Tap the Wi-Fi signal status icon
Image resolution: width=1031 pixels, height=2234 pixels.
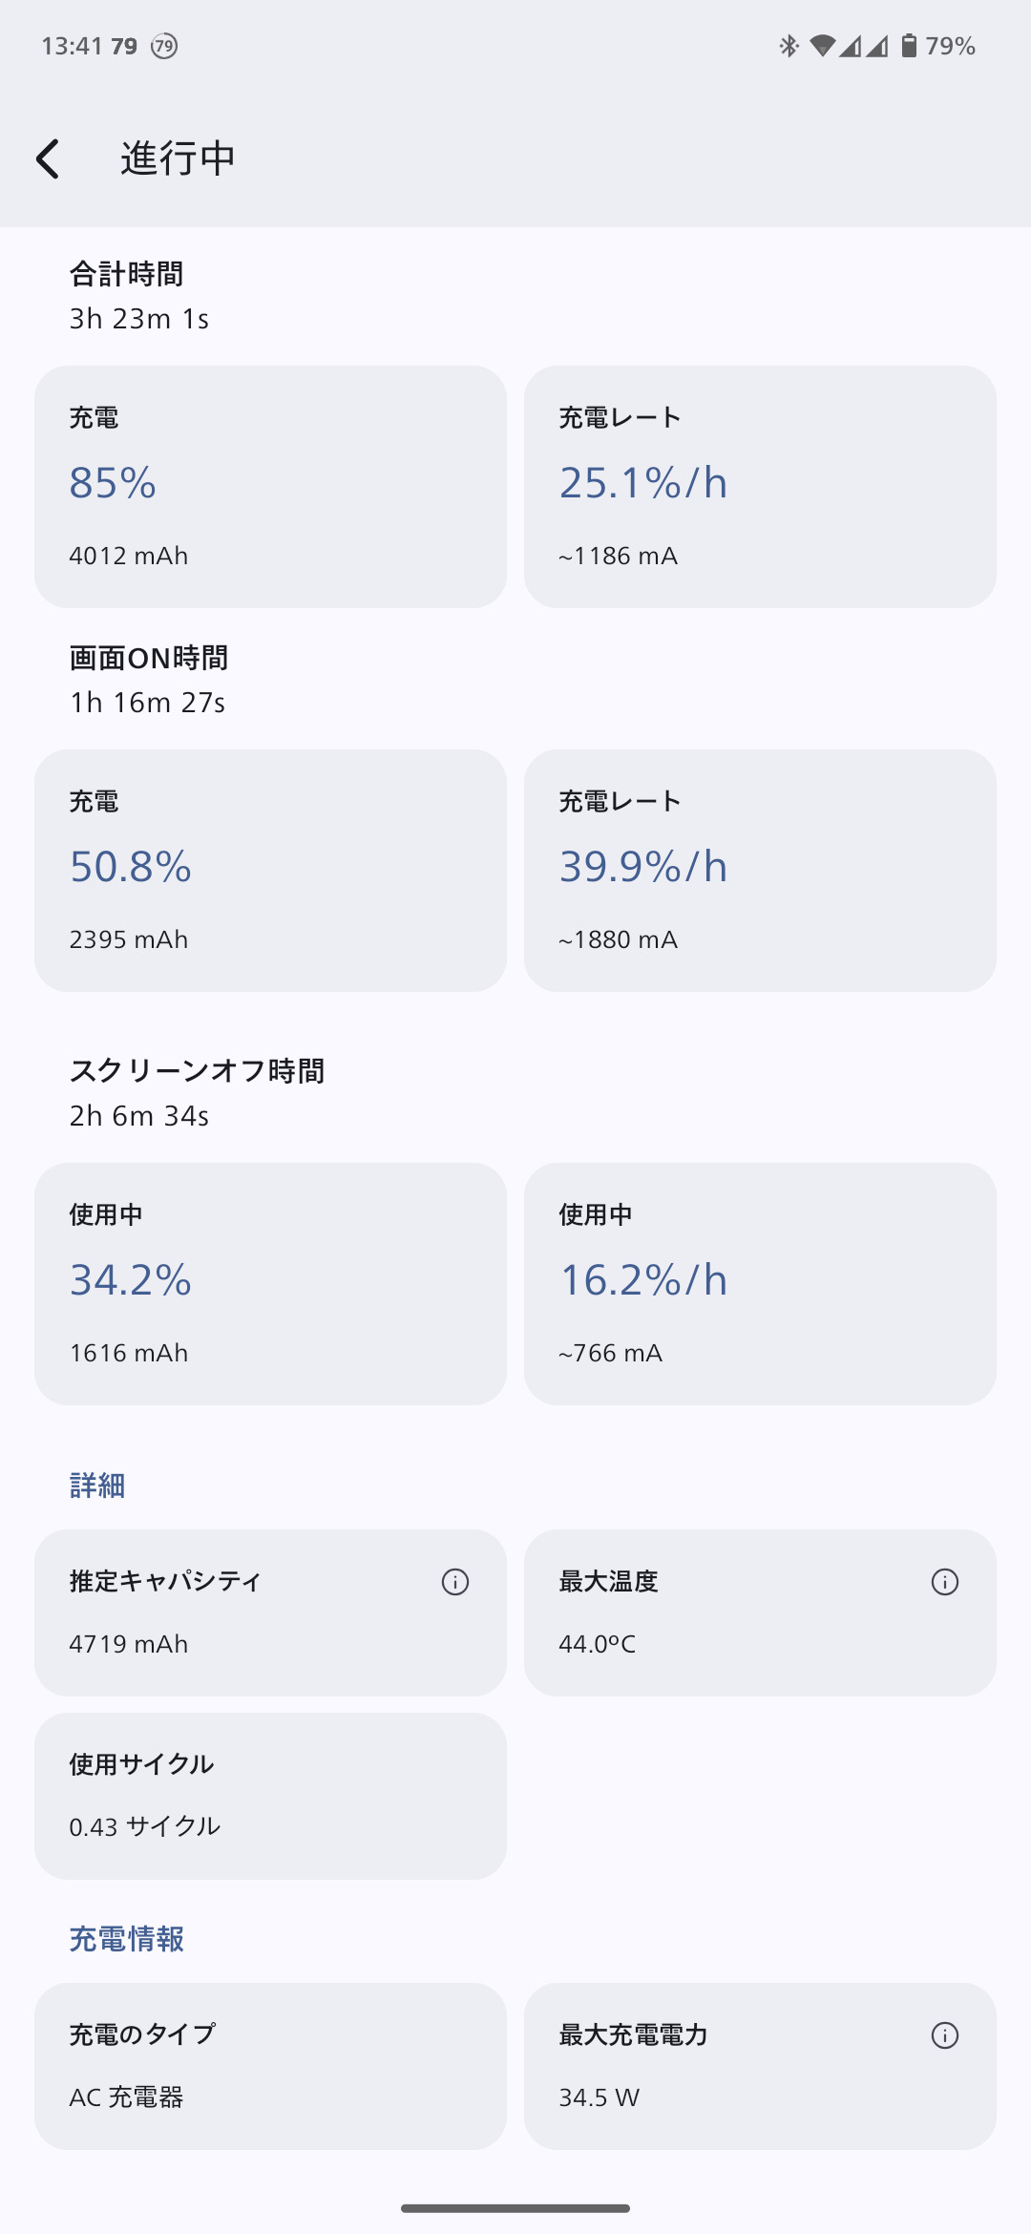click(822, 46)
